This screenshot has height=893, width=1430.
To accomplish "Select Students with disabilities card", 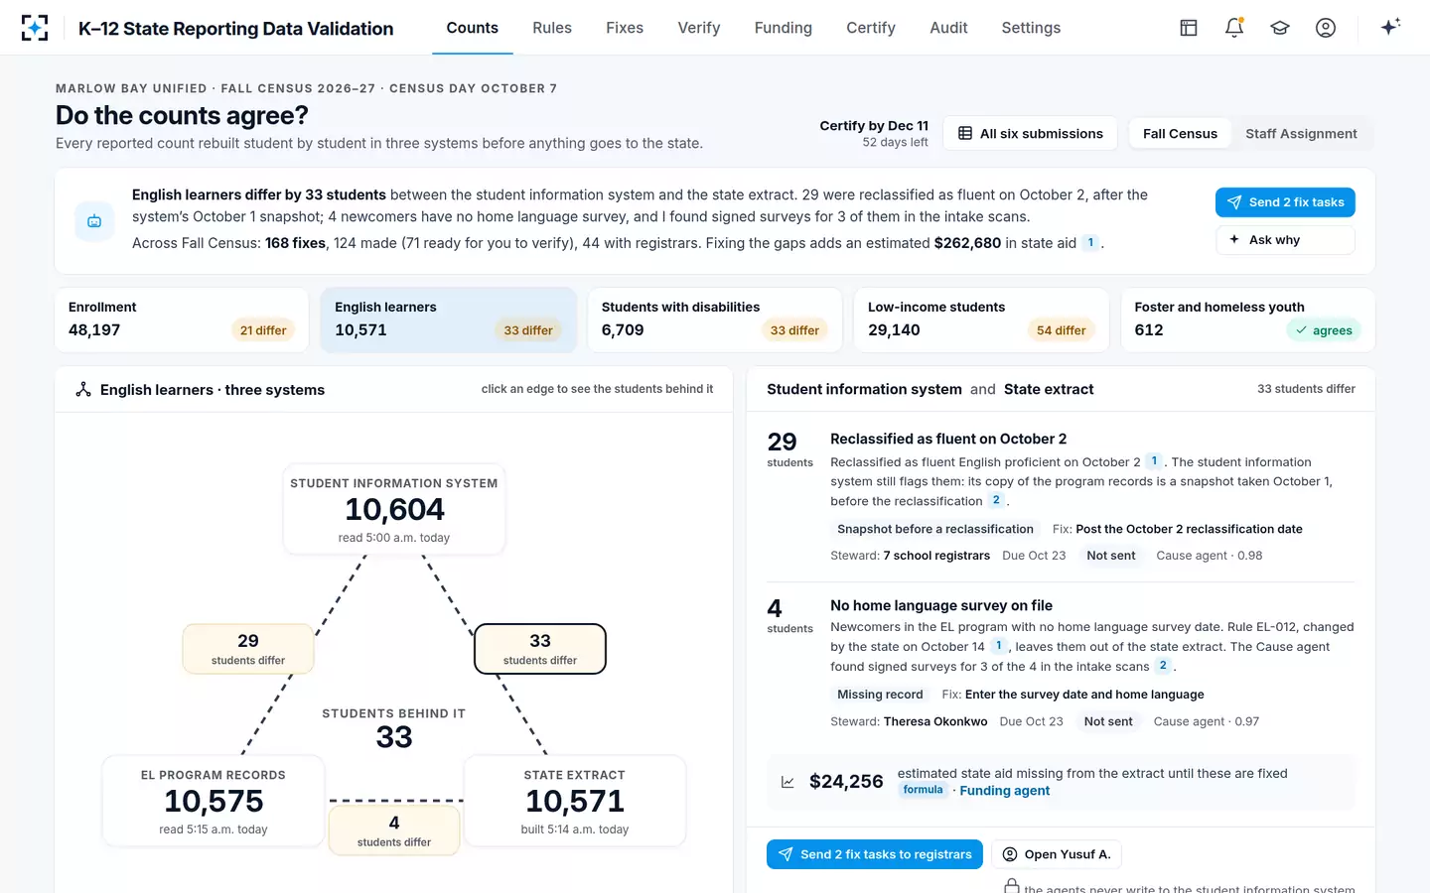I will 715,319.
